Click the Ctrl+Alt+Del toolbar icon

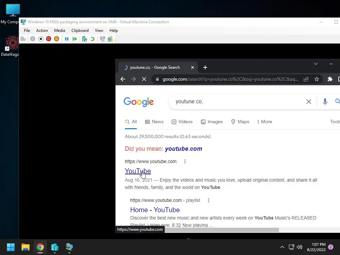[23, 39]
